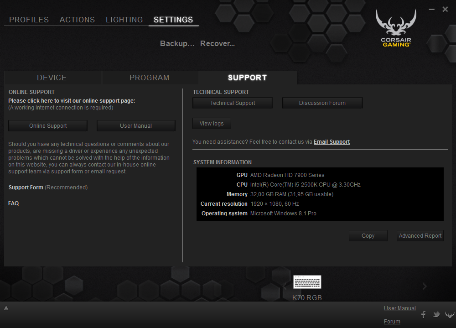Click View logs button

pos(212,124)
